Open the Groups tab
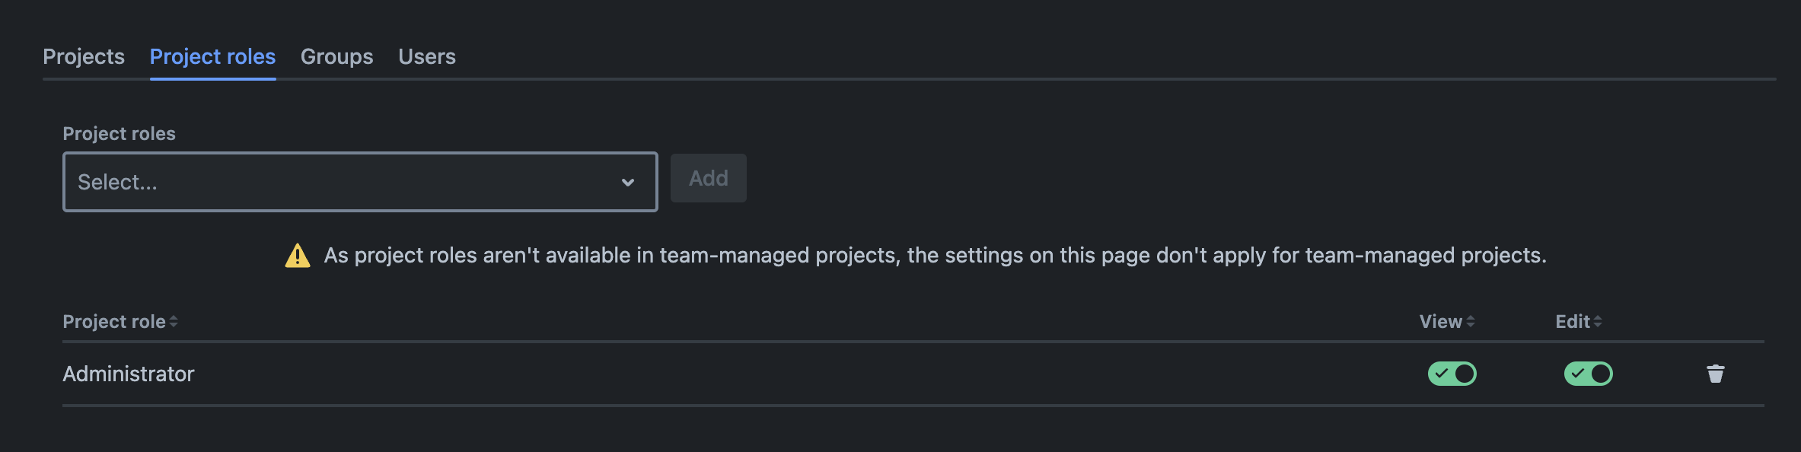The image size is (1801, 452). pos(336,57)
